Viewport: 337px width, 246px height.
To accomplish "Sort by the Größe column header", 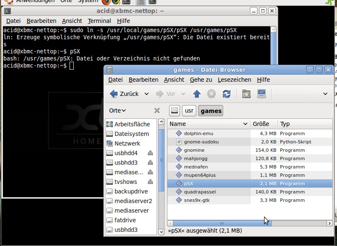I will click(264, 124).
